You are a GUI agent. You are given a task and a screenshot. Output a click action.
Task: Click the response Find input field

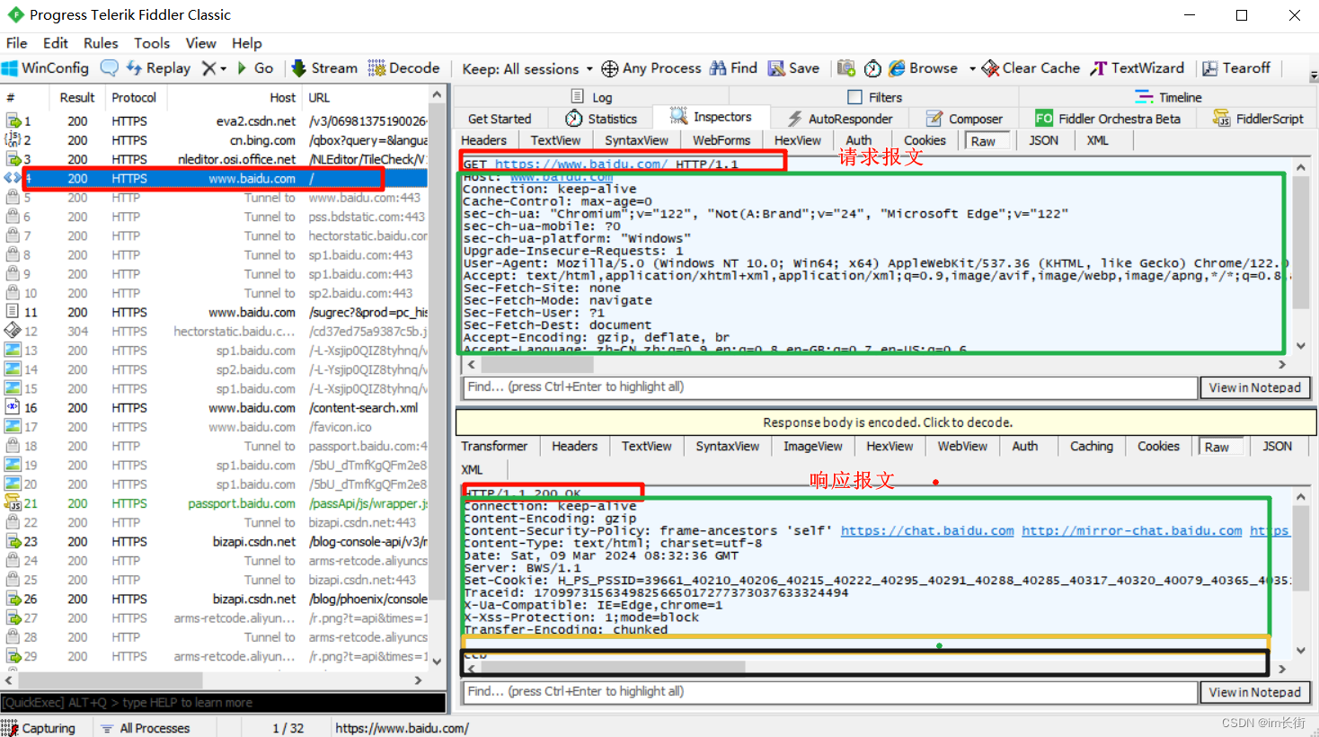831,692
